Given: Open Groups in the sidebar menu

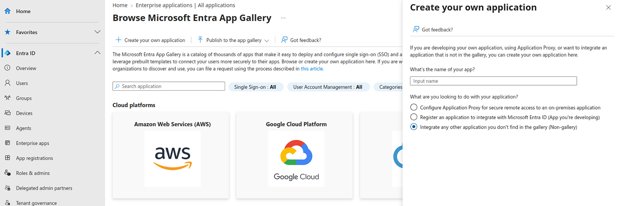Looking at the screenshot, I should tap(24, 98).
